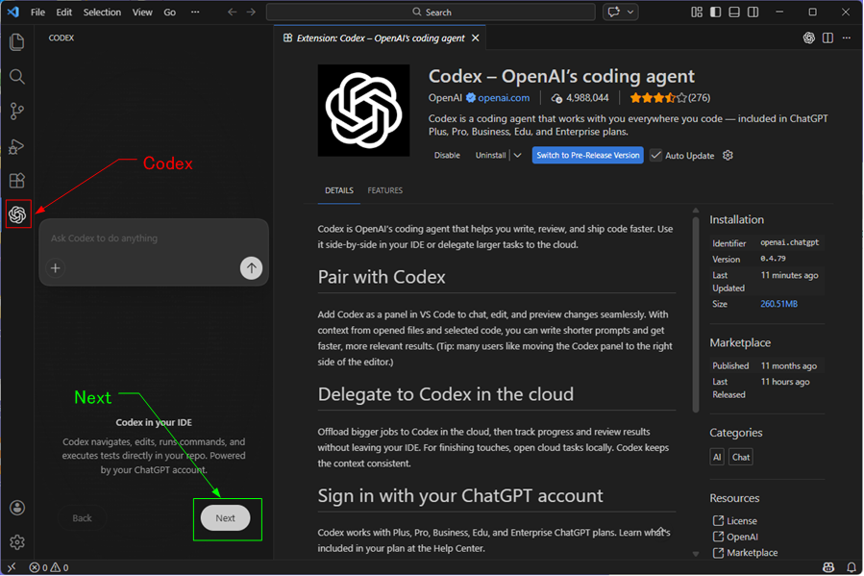Open the Extensions view

tap(16, 181)
